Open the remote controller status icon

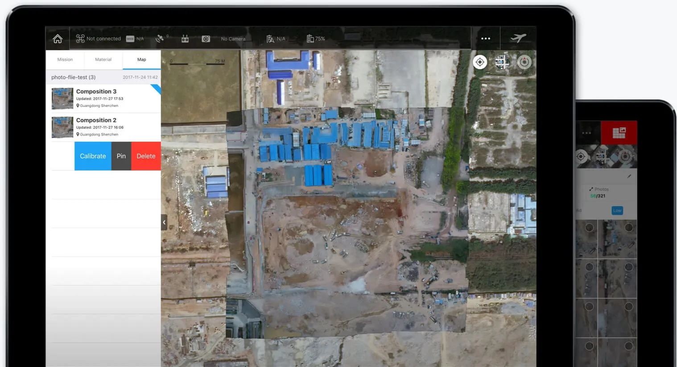(185, 39)
